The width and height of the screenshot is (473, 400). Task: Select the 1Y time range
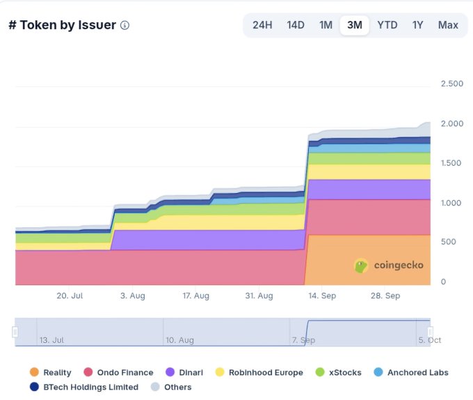pyautogui.click(x=417, y=25)
